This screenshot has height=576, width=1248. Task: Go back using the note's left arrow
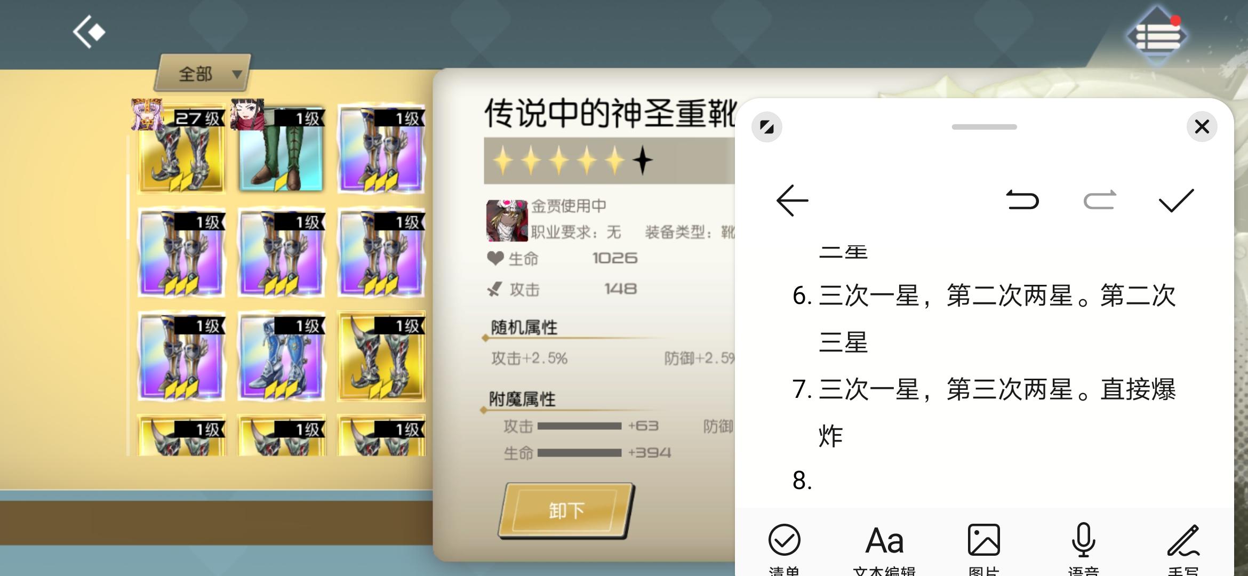click(x=793, y=201)
